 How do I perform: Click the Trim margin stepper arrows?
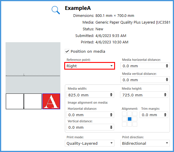click(x=165, y=115)
